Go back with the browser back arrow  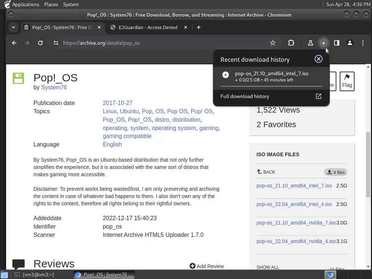click(x=14, y=43)
